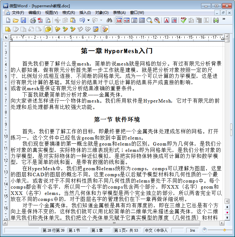The height and width of the screenshot is (237, 235).
Task: Toggle the Ins insert mode indicator
Action: [x=193, y=230]
